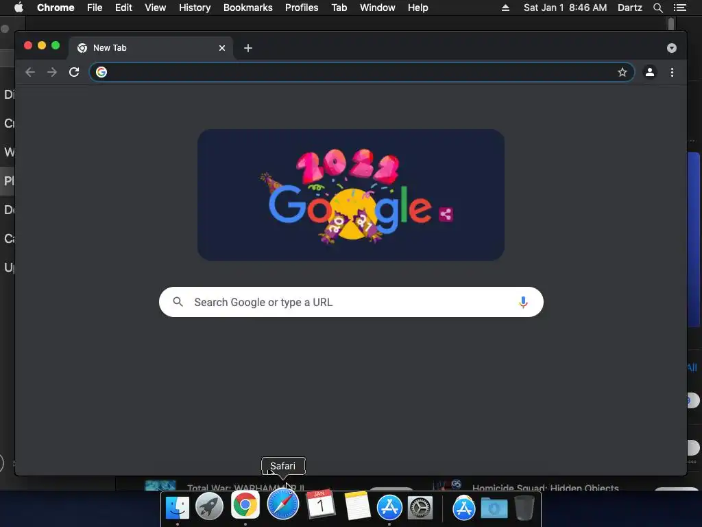Open the Bookmarks menu
Screen dimensions: 702x527
pyautogui.click(x=248, y=8)
